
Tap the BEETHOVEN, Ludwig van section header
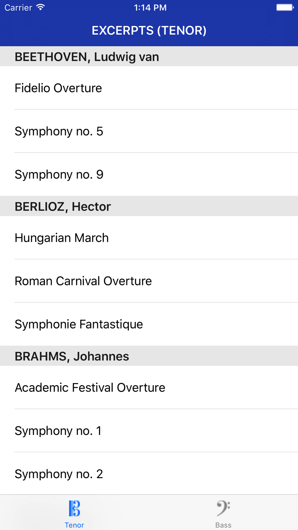coord(149,56)
